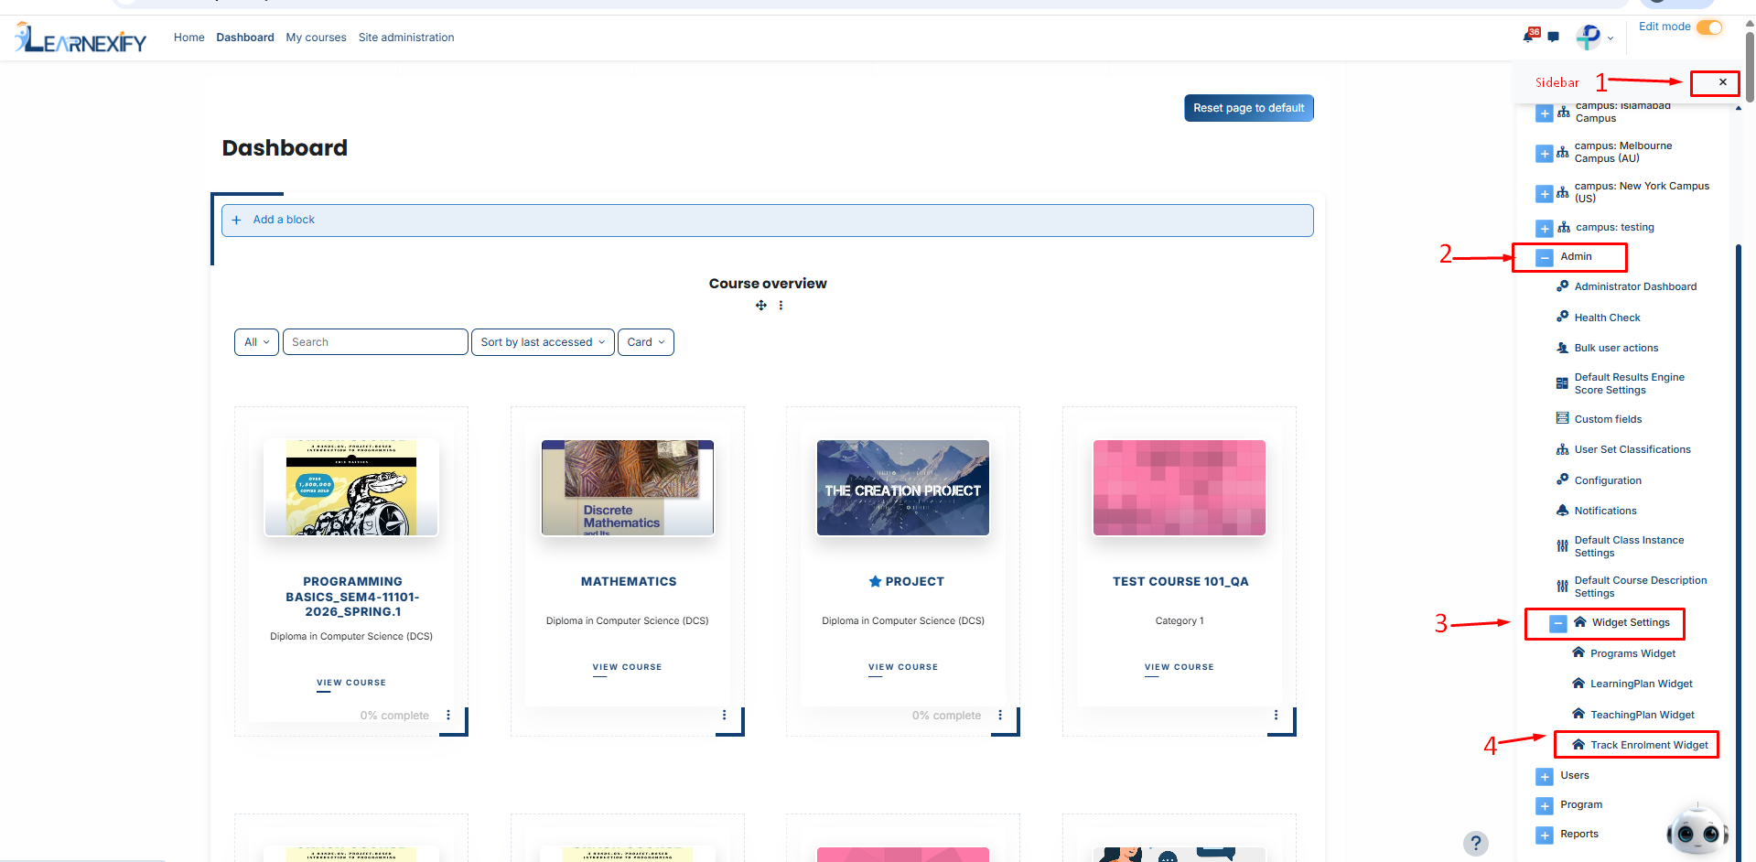
Task: Expand the Users tree node
Action: (x=1545, y=777)
